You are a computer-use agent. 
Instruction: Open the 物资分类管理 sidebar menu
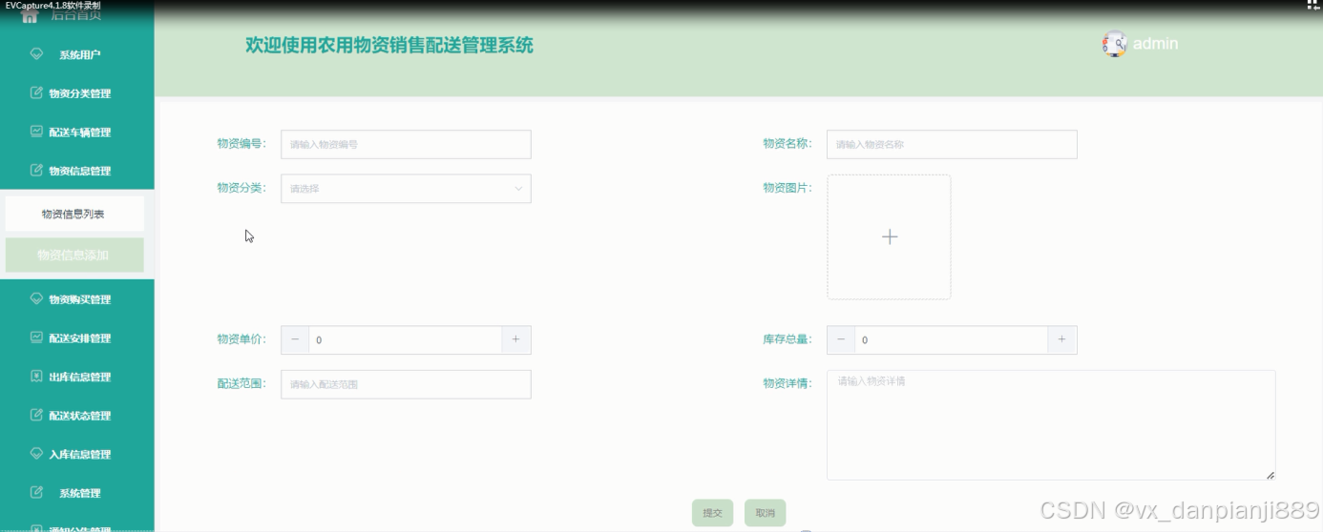pyautogui.click(x=76, y=93)
